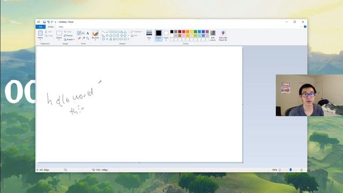Click the Undo arrow in the title bar

48,22
